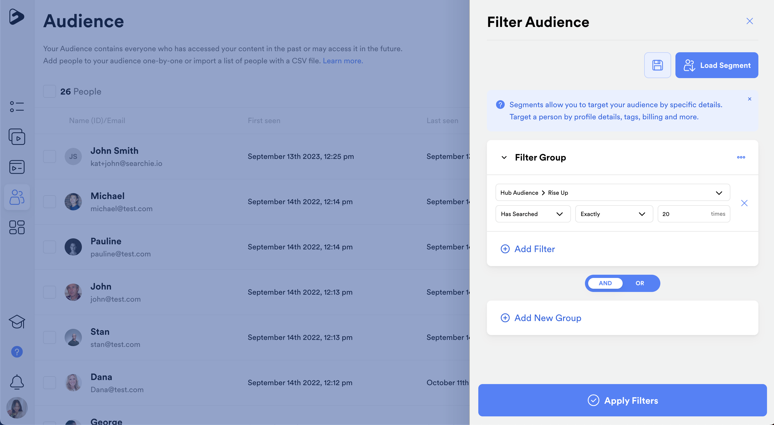The image size is (774, 425).
Task: Open the Has Searched condition dropdown
Action: tap(532, 214)
